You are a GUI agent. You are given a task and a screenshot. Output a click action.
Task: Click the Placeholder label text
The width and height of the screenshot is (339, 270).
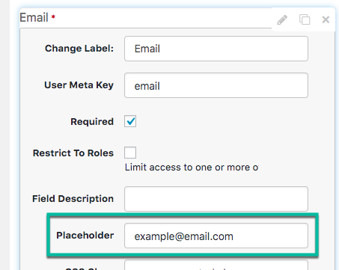pos(85,236)
